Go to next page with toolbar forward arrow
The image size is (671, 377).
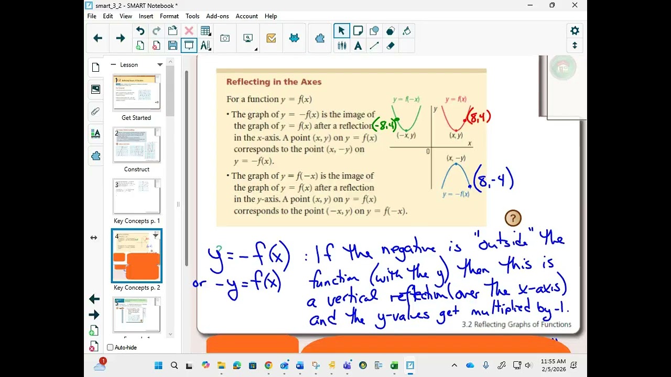(x=121, y=38)
